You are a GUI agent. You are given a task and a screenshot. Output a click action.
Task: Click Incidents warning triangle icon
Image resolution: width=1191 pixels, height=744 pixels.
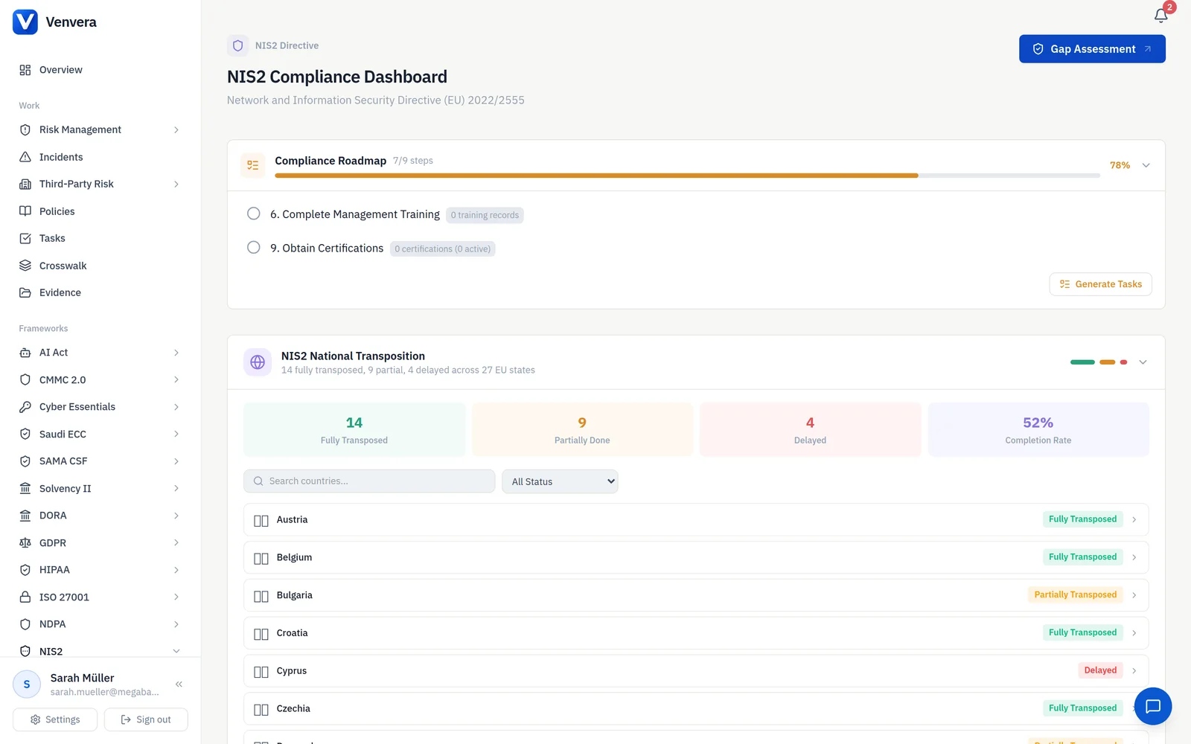pyautogui.click(x=25, y=157)
